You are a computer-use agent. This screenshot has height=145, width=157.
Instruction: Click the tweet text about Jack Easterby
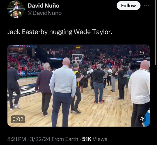(60, 32)
